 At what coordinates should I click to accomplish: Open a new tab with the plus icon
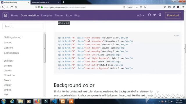(x=63, y=2)
